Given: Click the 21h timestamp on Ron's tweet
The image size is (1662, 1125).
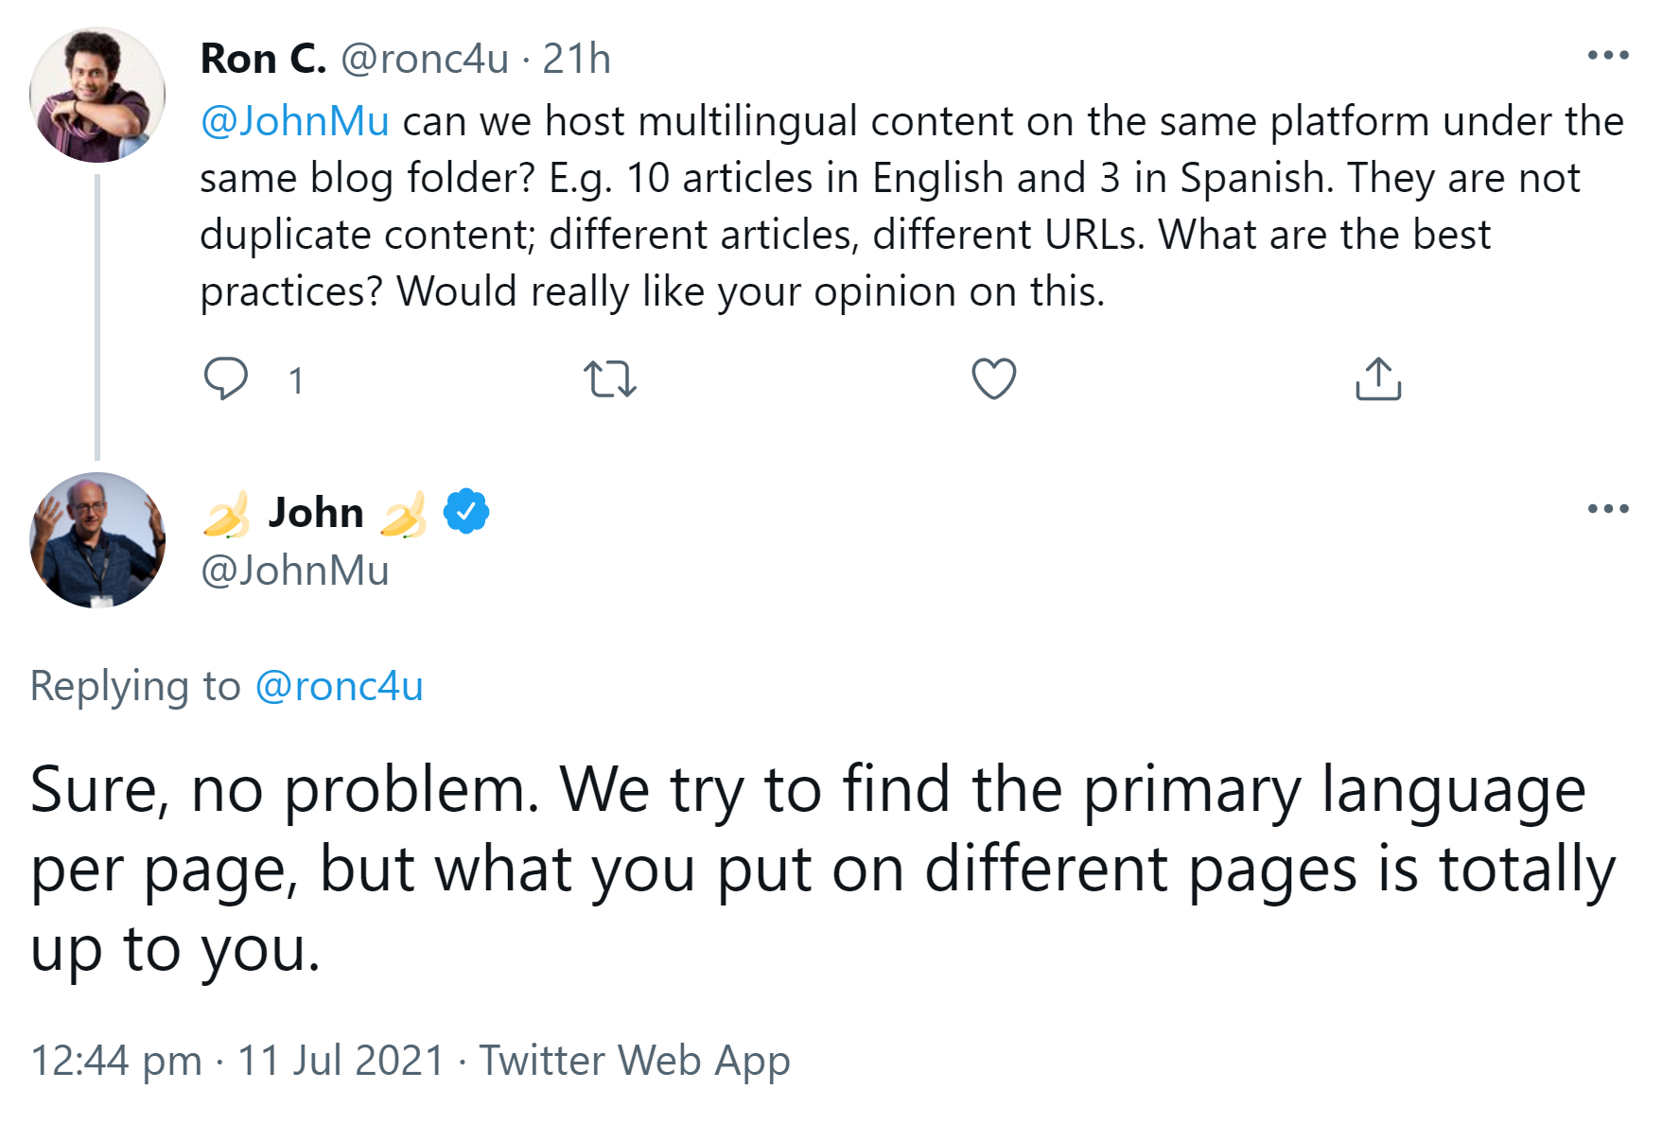Looking at the screenshot, I should (576, 59).
